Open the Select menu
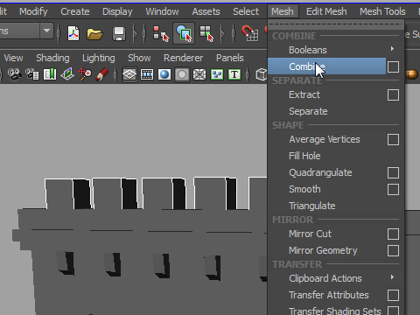Image resolution: width=420 pixels, height=315 pixels. (x=246, y=11)
